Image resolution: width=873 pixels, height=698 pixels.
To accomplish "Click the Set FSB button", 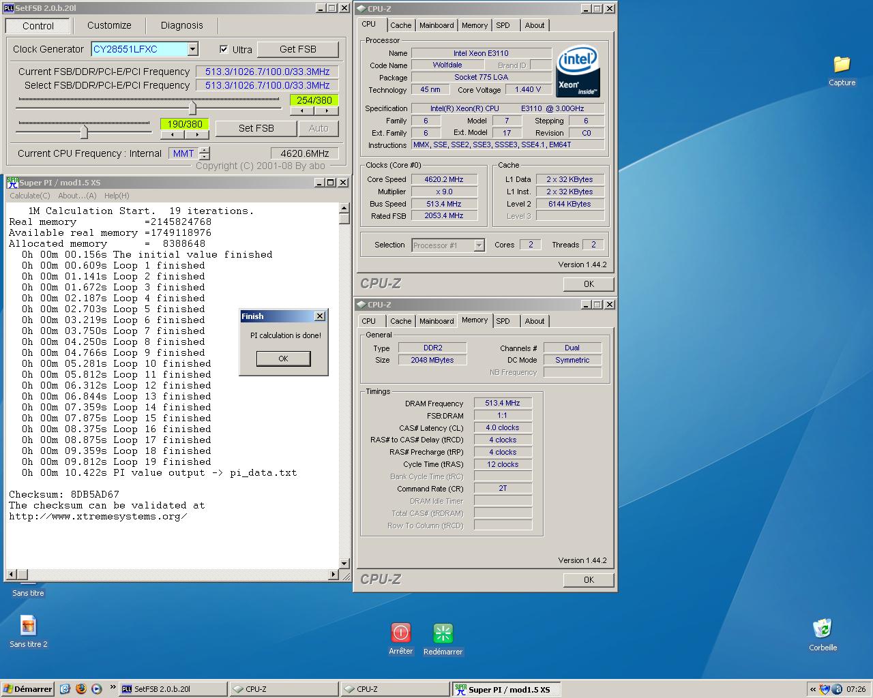I will 256,128.
